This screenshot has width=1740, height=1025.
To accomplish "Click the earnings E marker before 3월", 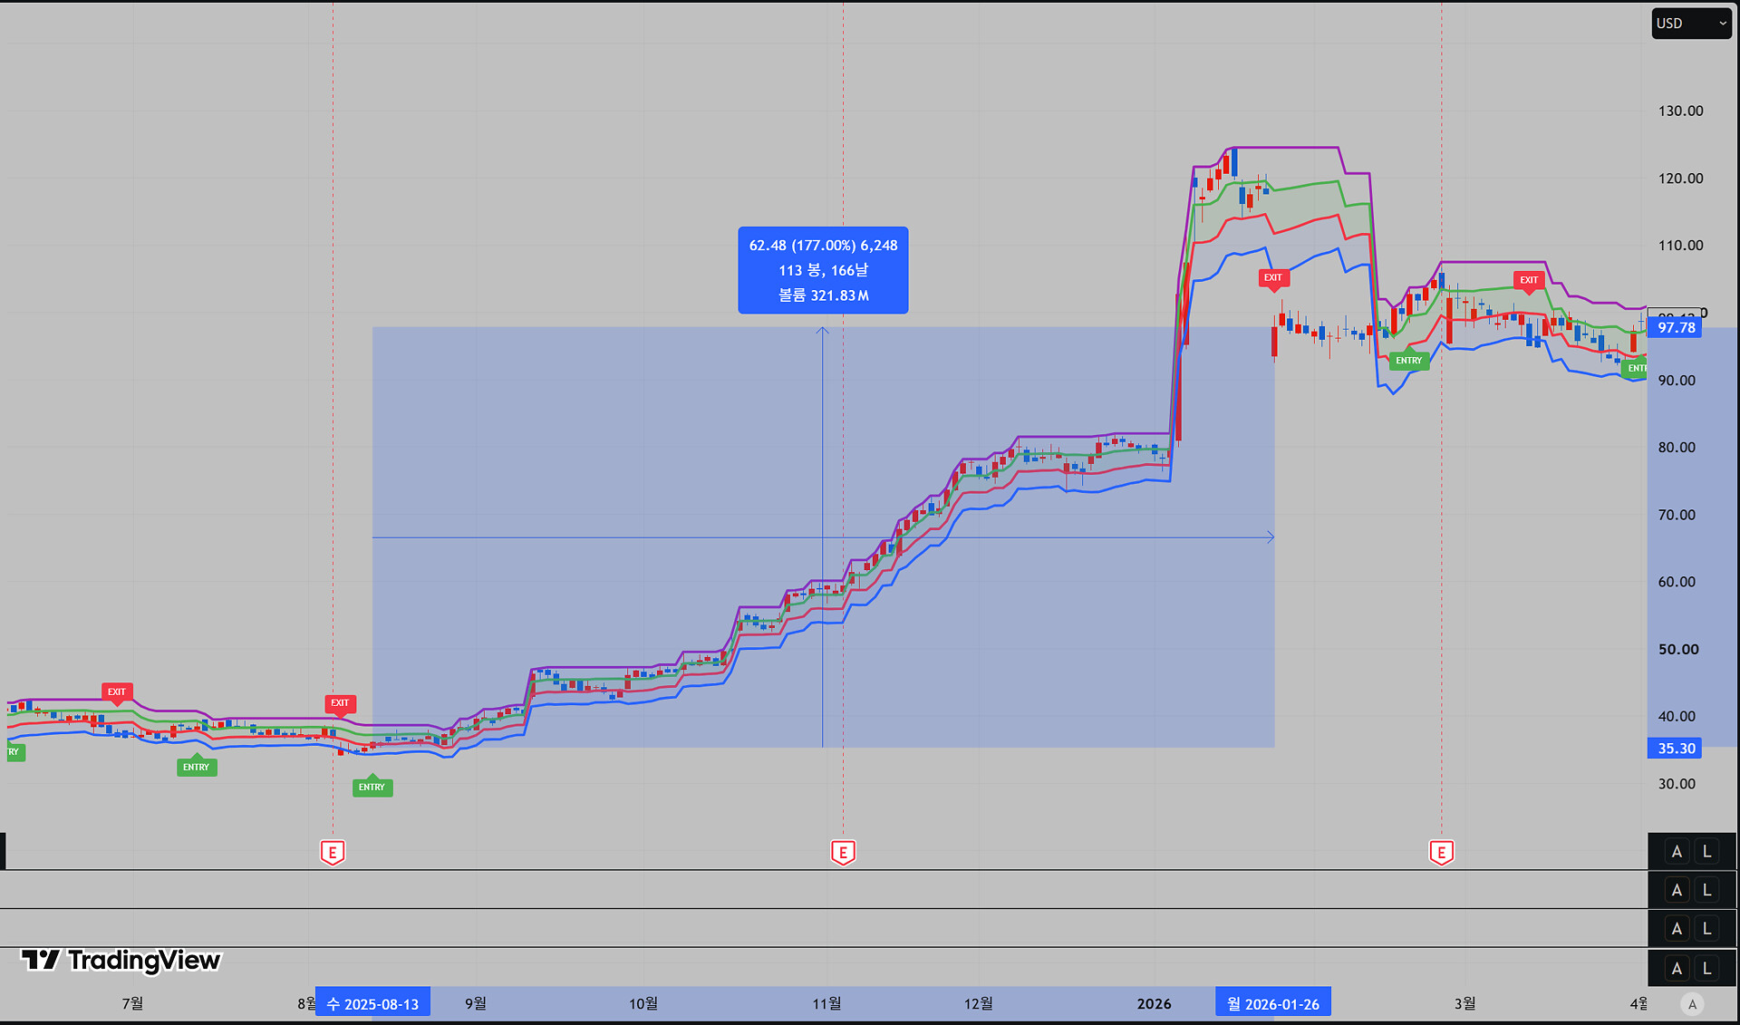I will [x=1441, y=852].
